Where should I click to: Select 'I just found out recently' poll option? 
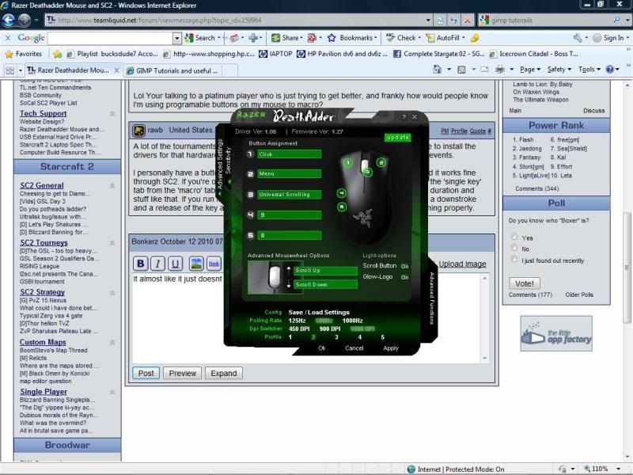(514, 260)
